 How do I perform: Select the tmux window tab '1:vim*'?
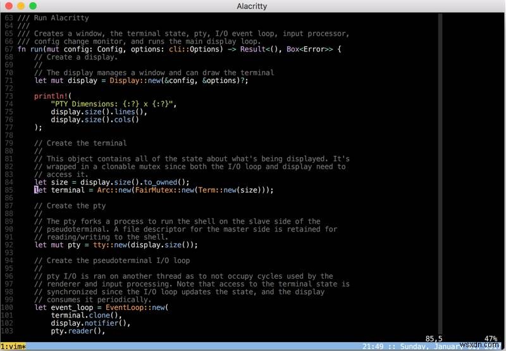[13, 347]
